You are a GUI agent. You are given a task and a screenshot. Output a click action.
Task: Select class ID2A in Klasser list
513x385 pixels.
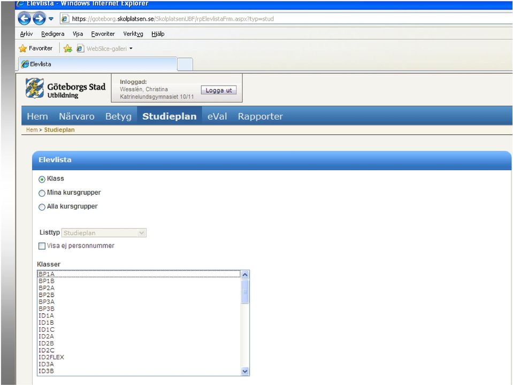(139, 336)
